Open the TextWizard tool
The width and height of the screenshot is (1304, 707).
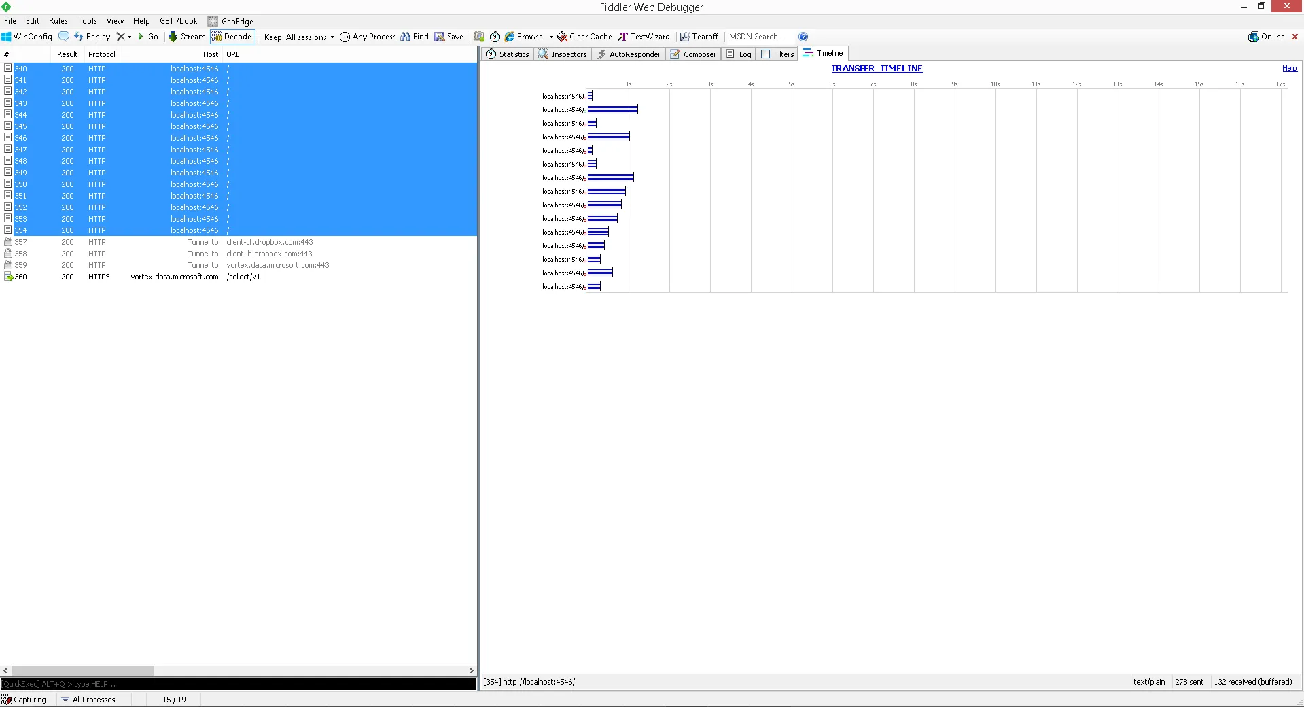[x=644, y=37]
